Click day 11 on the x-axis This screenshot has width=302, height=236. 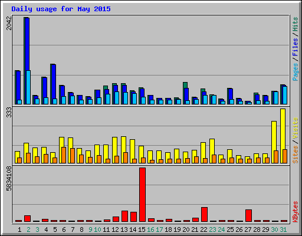106,230
